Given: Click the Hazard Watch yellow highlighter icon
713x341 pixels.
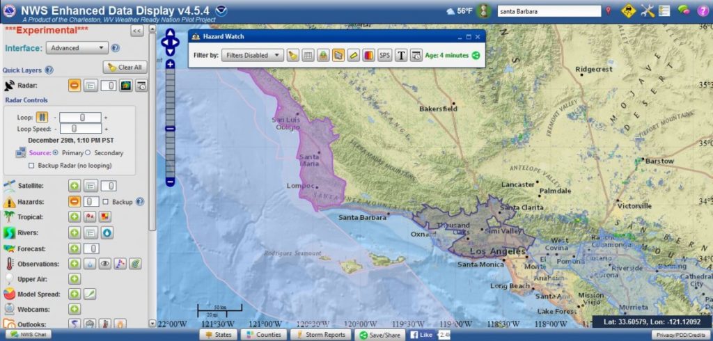Looking at the screenshot, I should tap(354, 56).
